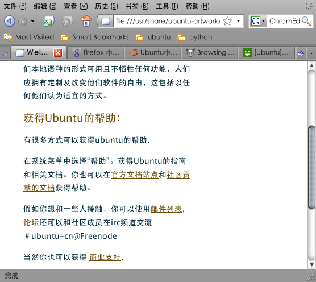This screenshot has width=316, height=282.
Task: Switch to the Browsing ... tab
Action: (209, 53)
